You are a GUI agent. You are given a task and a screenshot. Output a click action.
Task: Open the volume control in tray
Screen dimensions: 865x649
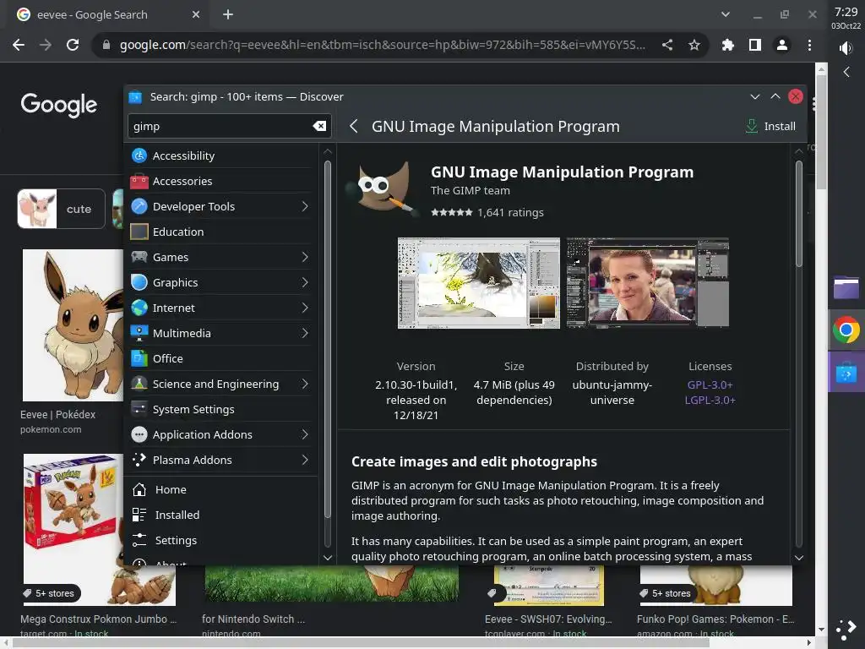[x=846, y=48]
